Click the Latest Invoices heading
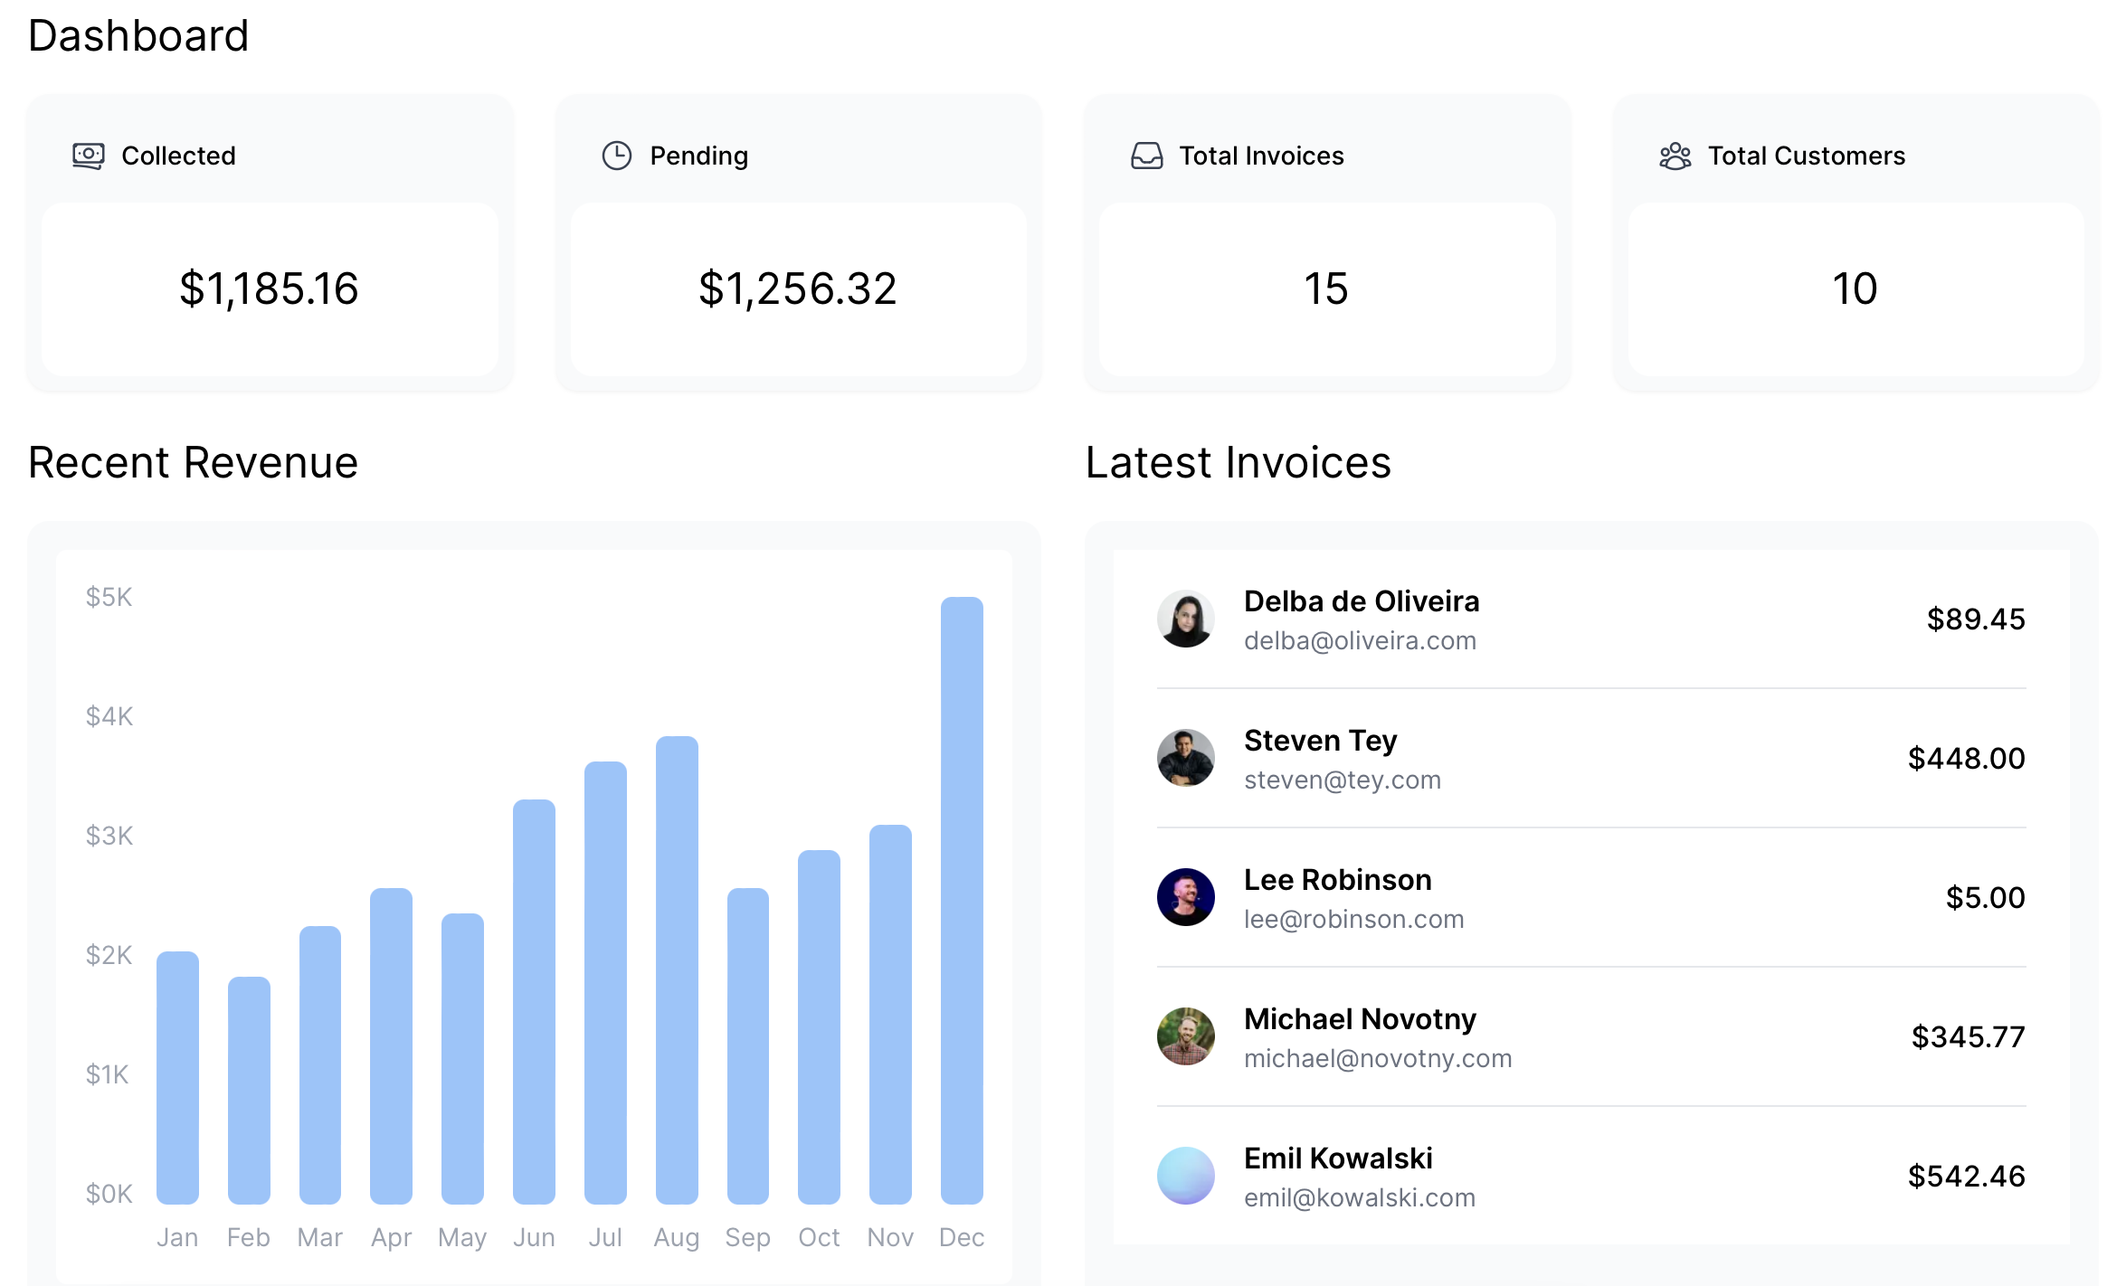2126x1286 pixels. pyautogui.click(x=1238, y=463)
